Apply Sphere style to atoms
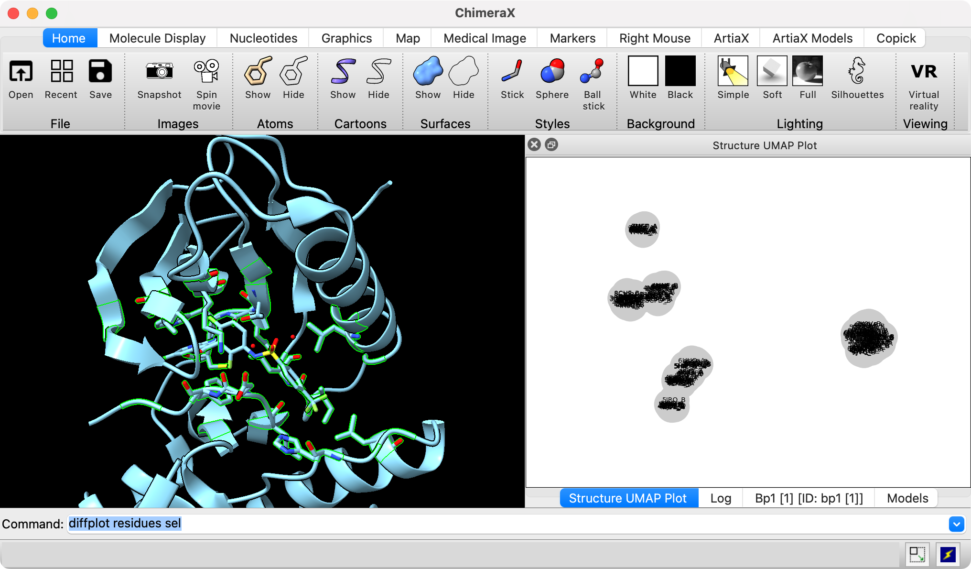 (552, 72)
